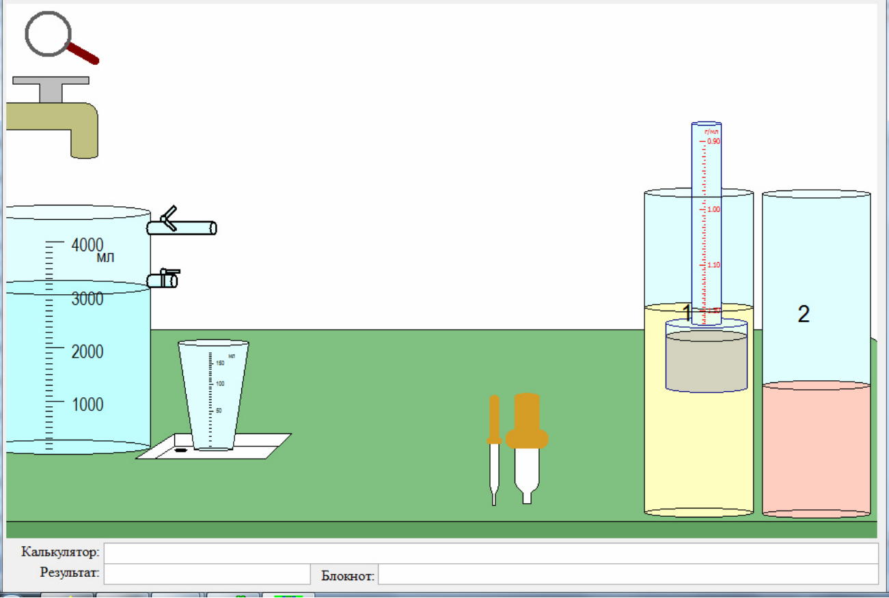Click the 1000 mark on the tank scale
The image size is (889, 598).
tap(87, 404)
